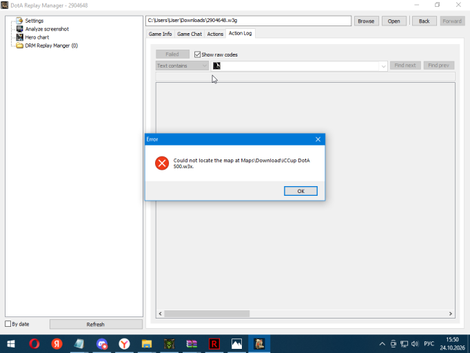Click the Failed button
Viewport: 470px width, 353px height.
coord(172,54)
